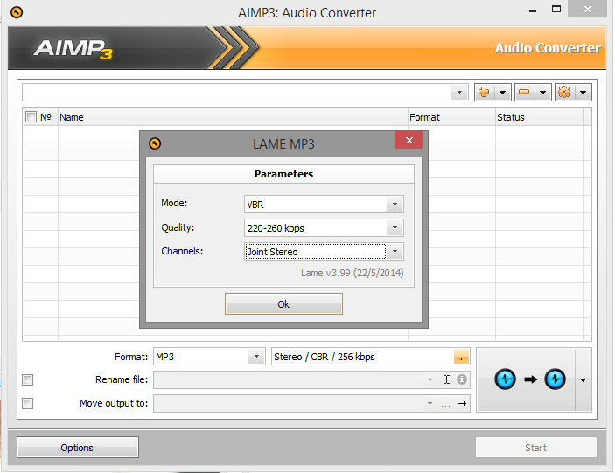Viewport: 615px width, 473px height.
Task: Click the Parameters group header
Action: [x=283, y=174]
